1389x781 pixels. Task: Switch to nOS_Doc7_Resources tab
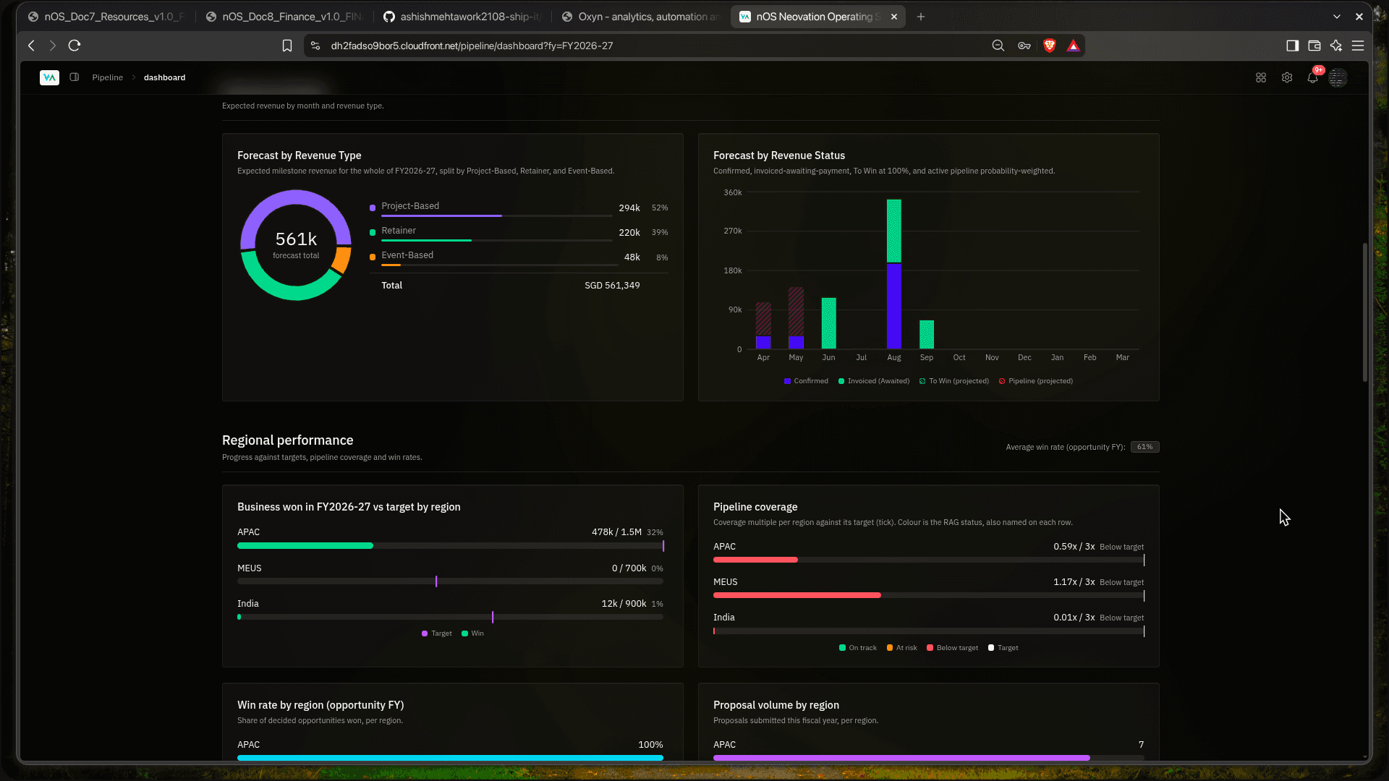tap(107, 17)
